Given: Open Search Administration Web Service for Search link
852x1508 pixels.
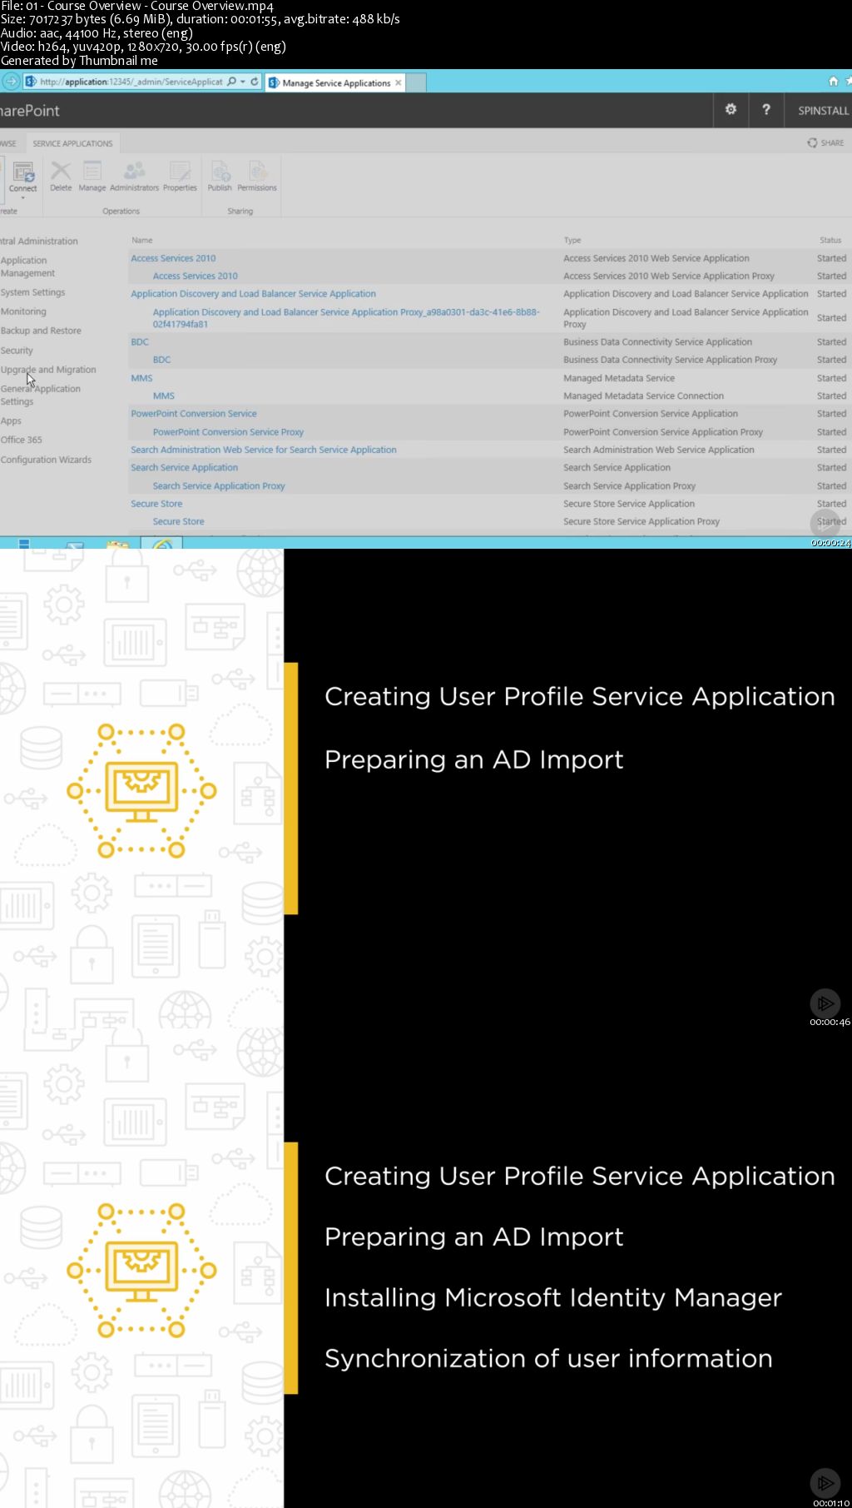Looking at the screenshot, I should (264, 450).
